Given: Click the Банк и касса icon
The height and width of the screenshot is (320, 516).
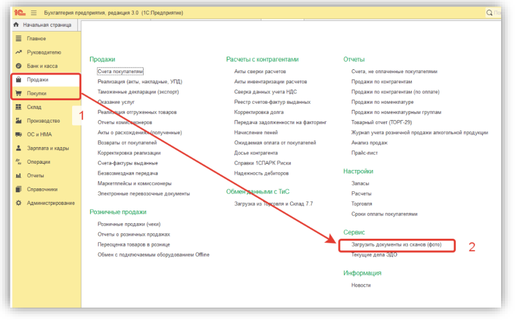Looking at the screenshot, I should pos(19,66).
